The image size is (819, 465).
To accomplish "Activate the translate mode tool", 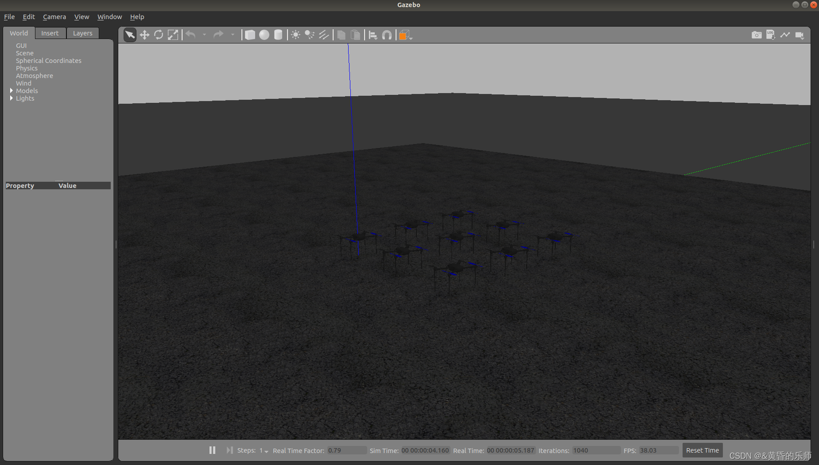I will tap(144, 35).
